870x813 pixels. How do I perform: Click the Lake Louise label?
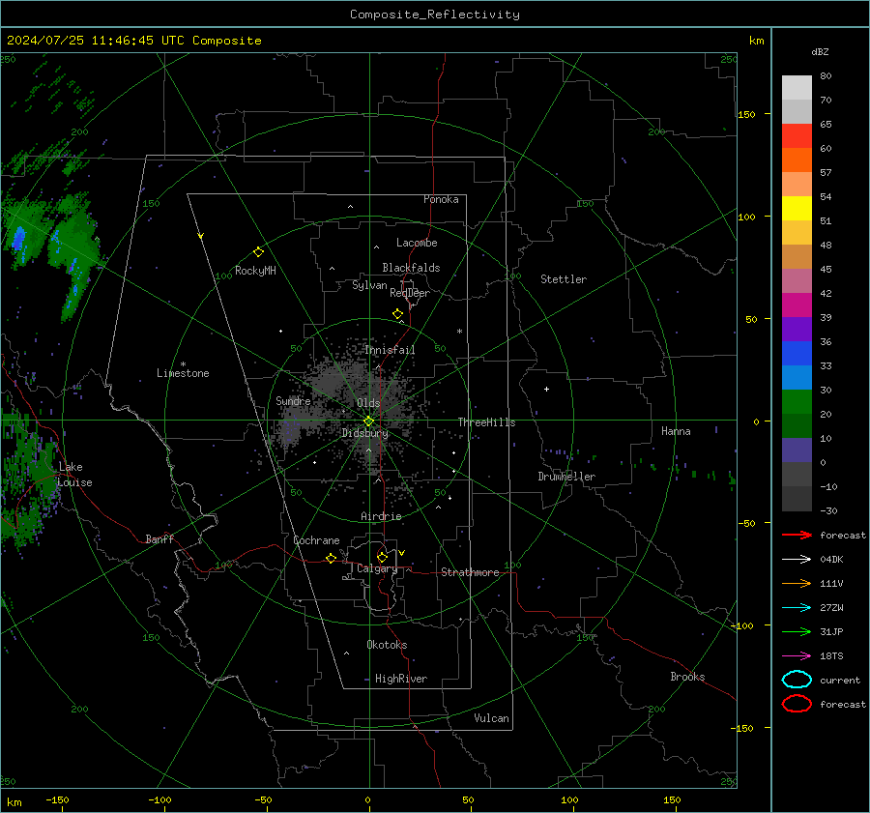[x=74, y=475]
